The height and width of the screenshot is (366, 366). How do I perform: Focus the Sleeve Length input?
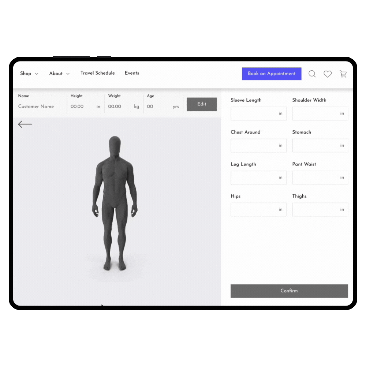[x=258, y=113]
